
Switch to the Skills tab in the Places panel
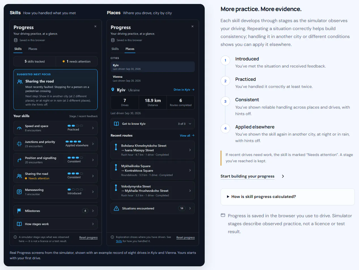tap(115, 49)
